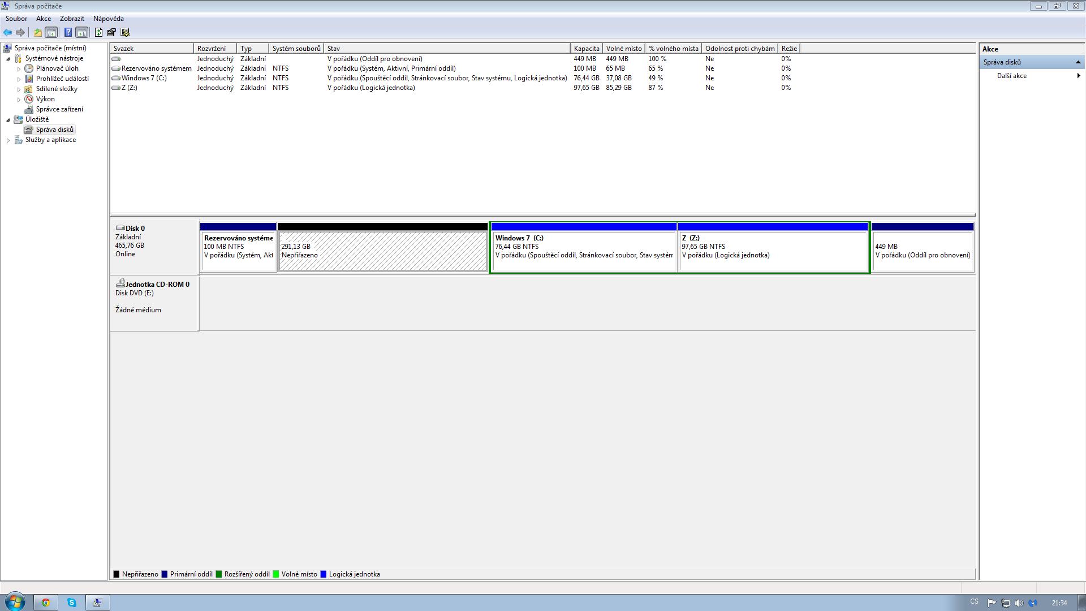Select Správa disků in the tree
This screenshot has height=611, width=1086.
click(55, 130)
